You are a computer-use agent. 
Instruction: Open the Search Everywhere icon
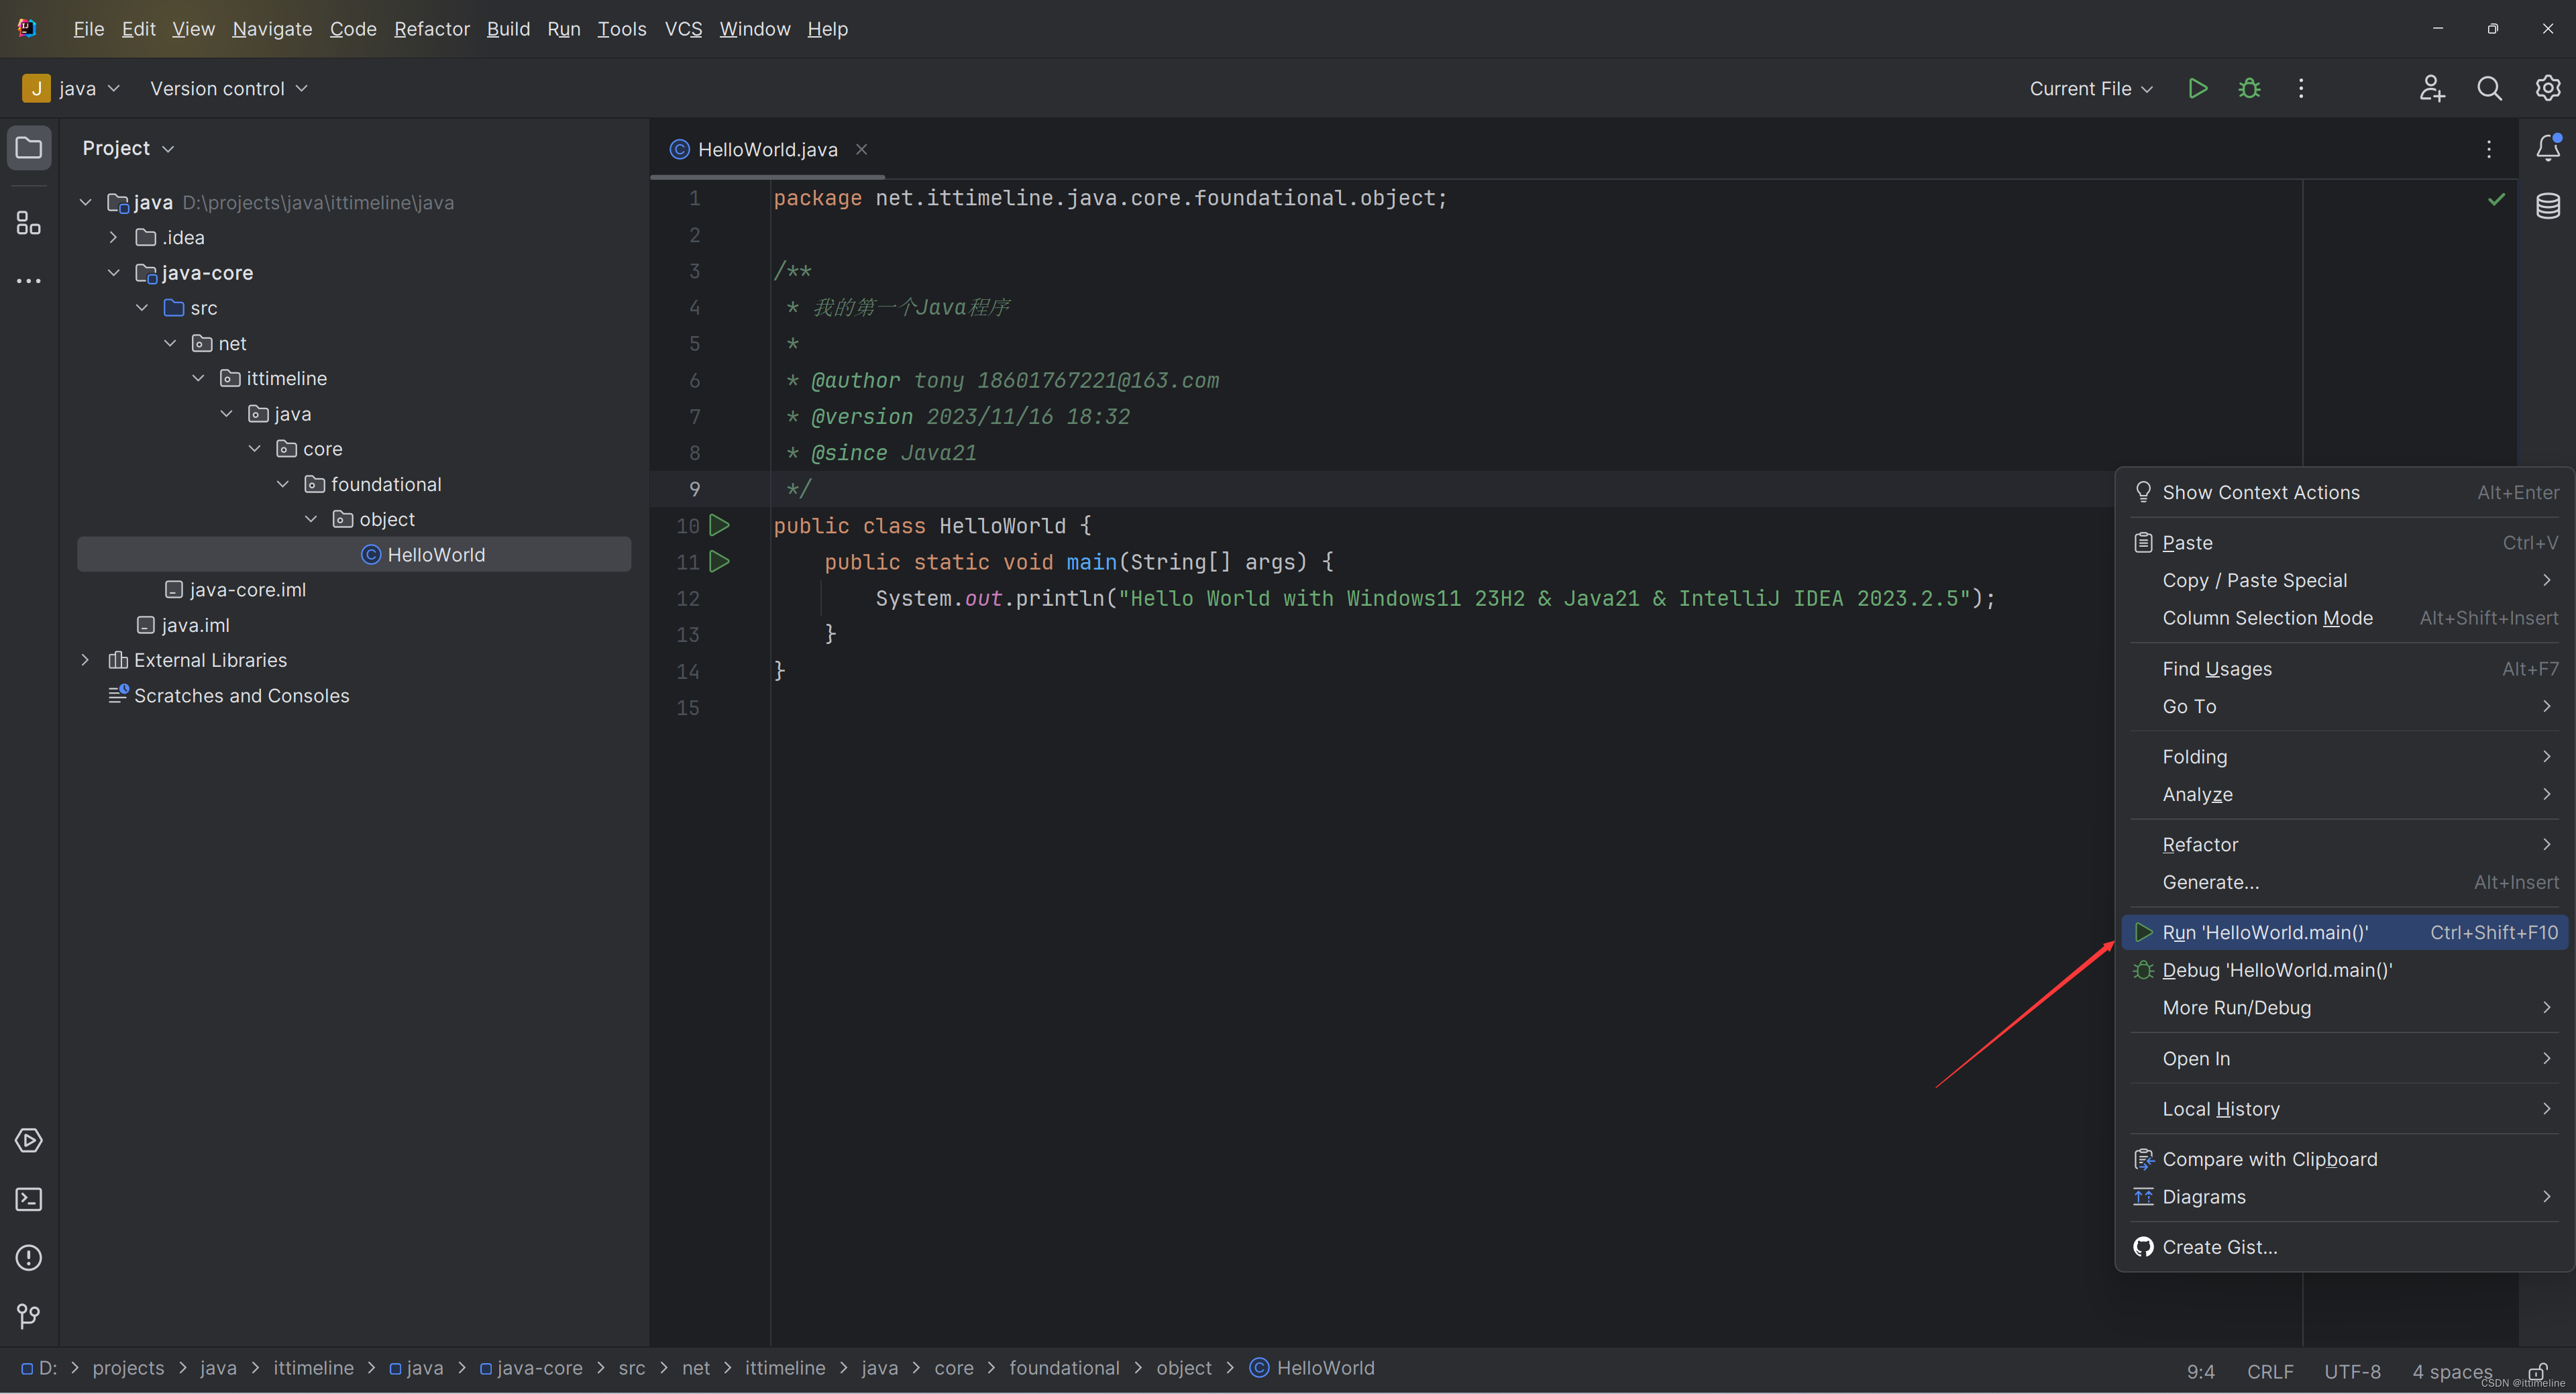(2489, 88)
